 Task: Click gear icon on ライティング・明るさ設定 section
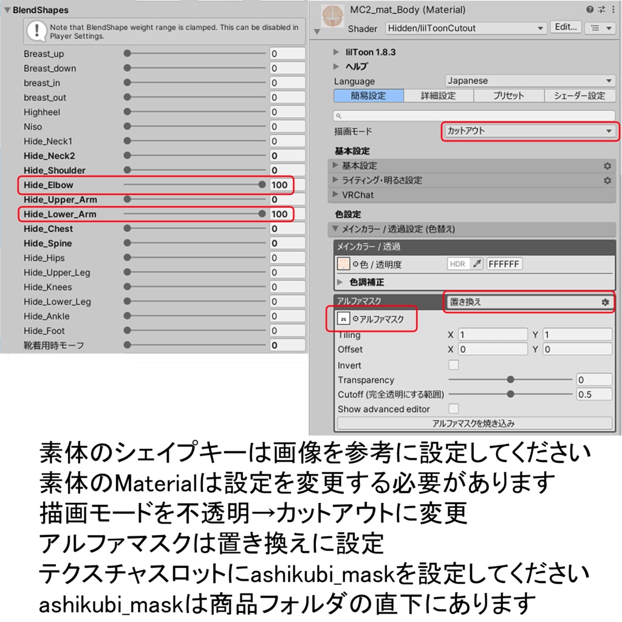pyautogui.click(x=607, y=180)
